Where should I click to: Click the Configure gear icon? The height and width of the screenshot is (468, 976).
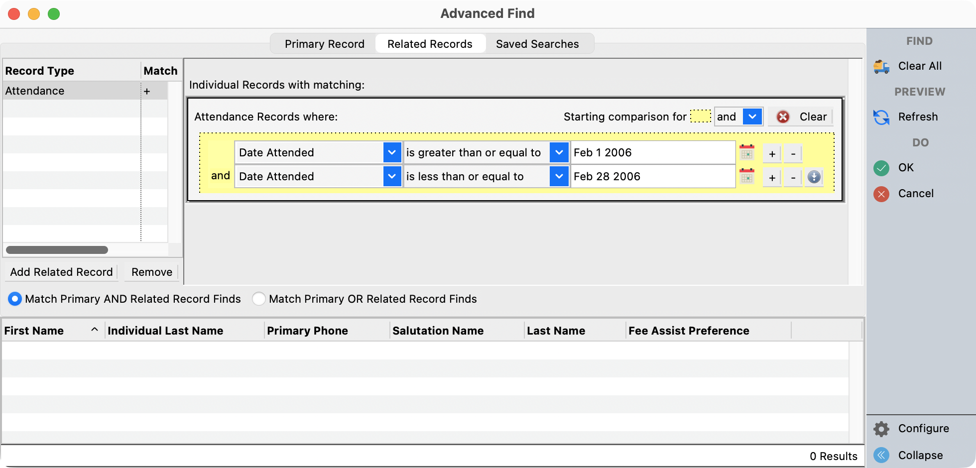click(x=881, y=429)
